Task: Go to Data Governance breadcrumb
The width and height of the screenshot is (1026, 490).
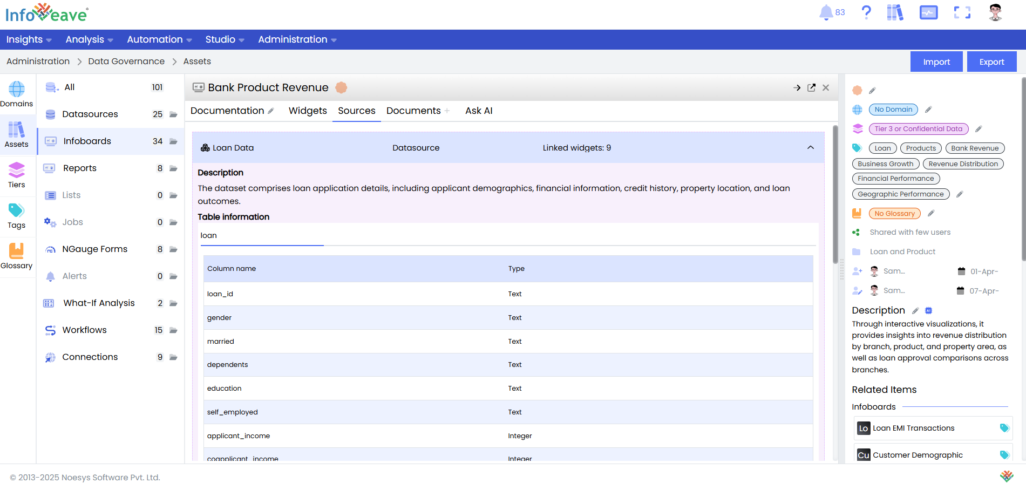Action: click(126, 62)
